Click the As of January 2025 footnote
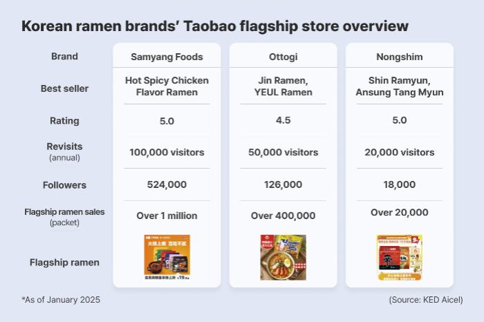 coord(61,300)
